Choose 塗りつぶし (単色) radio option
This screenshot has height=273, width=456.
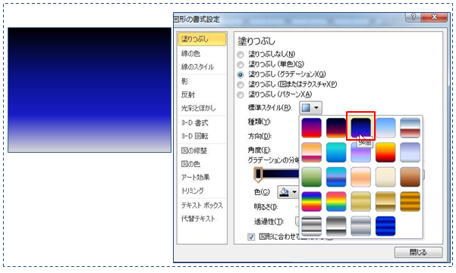(241, 64)
